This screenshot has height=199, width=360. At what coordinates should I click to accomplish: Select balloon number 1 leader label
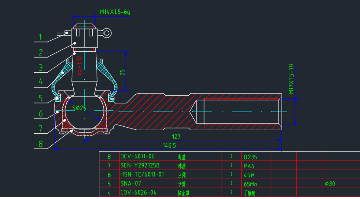click(x=40, y=37)
